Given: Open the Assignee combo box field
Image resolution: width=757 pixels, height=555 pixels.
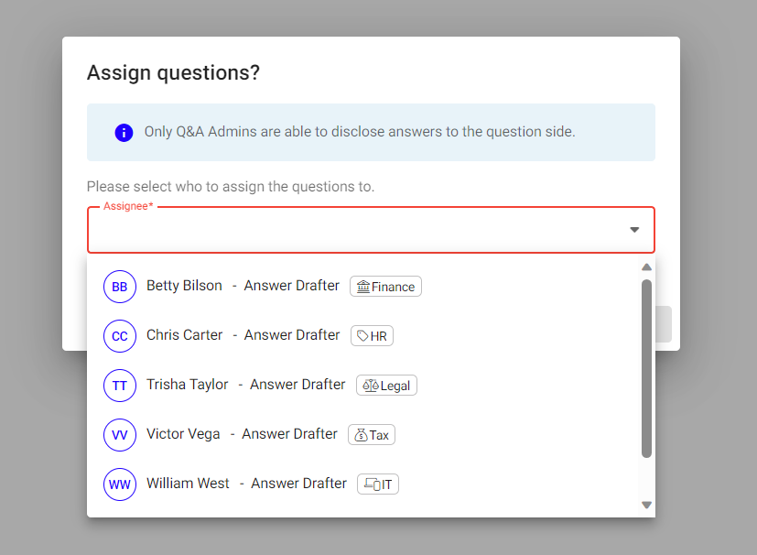Looking at the screenshot, I should pyautogui.click(x=371, y=230).
